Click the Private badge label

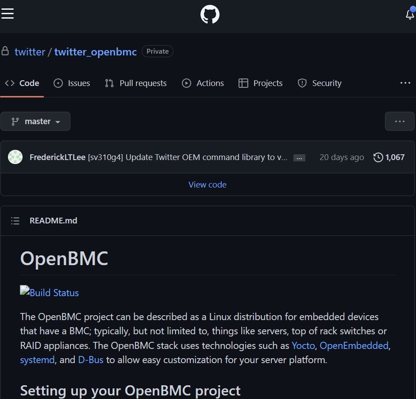click(x=157, y=51)
